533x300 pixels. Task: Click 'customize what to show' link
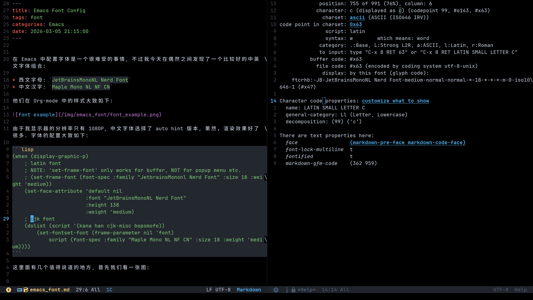coord(395,101)
